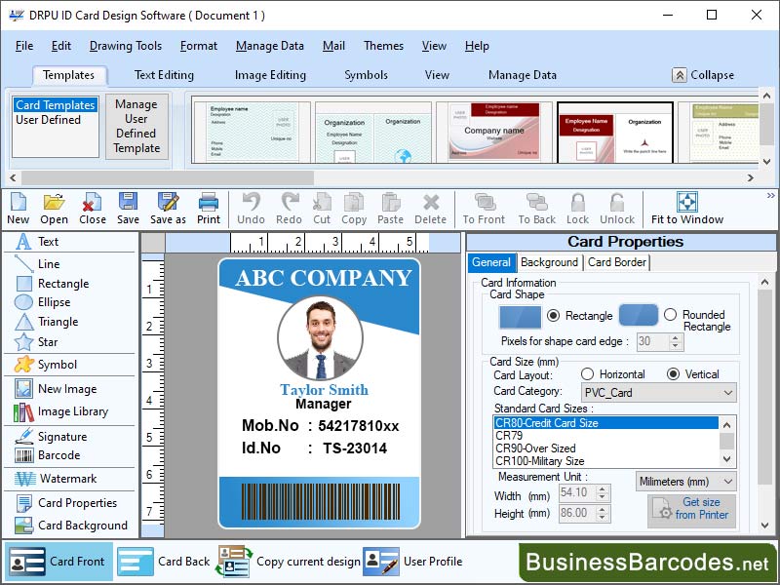
Task: Switch to Card Back view
Action: (164, 562)
